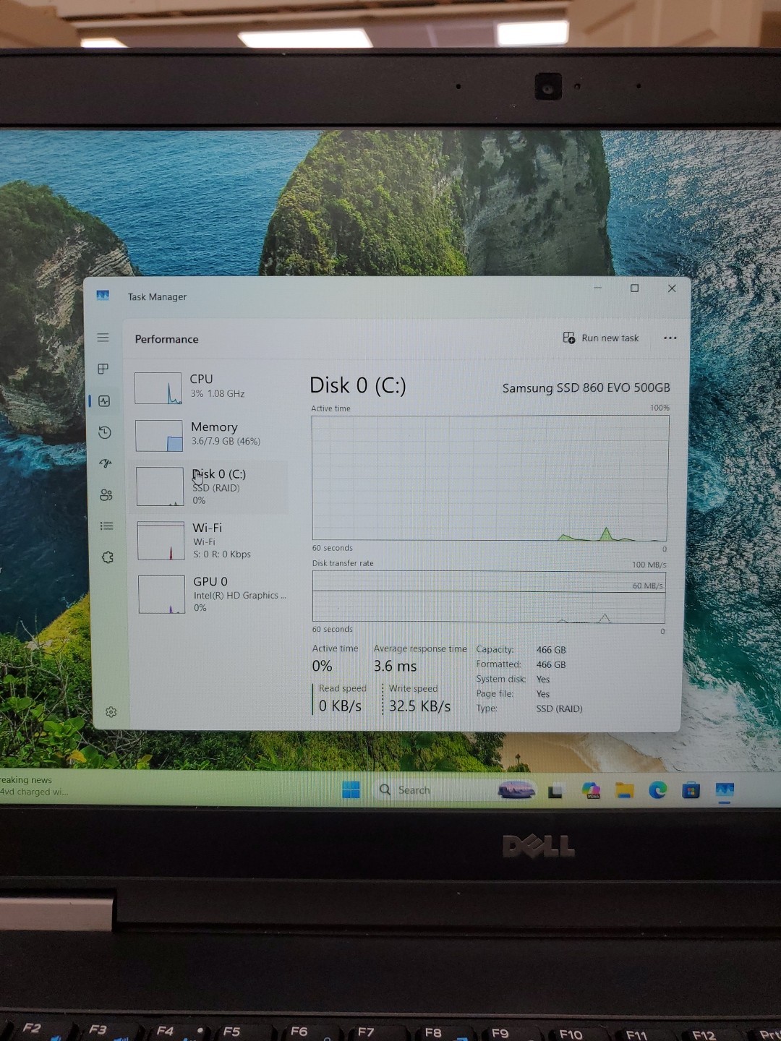Click the 3% 1.08 GHz CPU text

point(218,393)
